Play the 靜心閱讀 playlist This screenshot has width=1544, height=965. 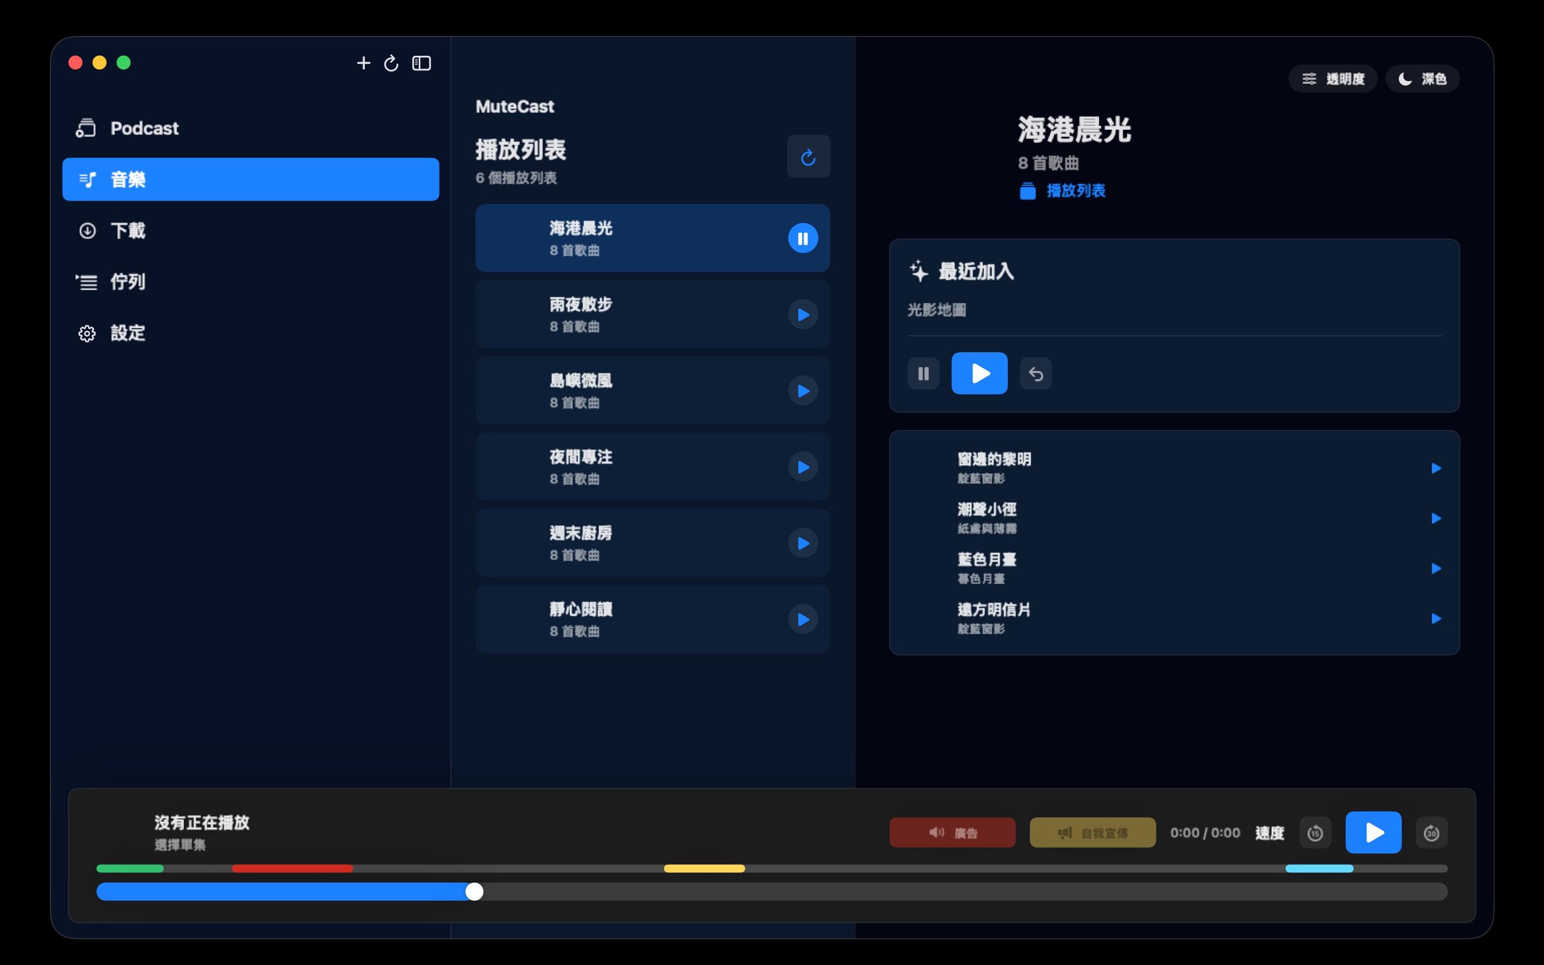click(803, 619)
